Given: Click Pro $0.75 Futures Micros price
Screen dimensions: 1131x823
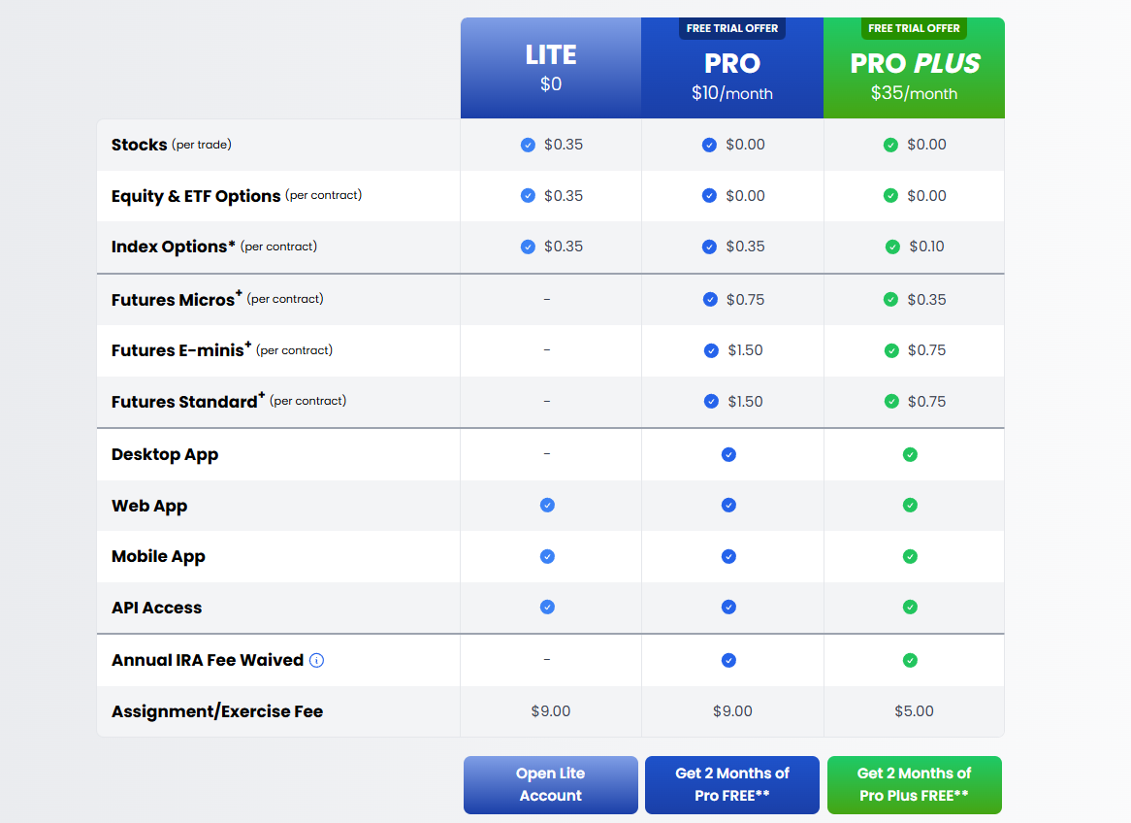Looking at the screenshot, I should [x=745, y=300].
